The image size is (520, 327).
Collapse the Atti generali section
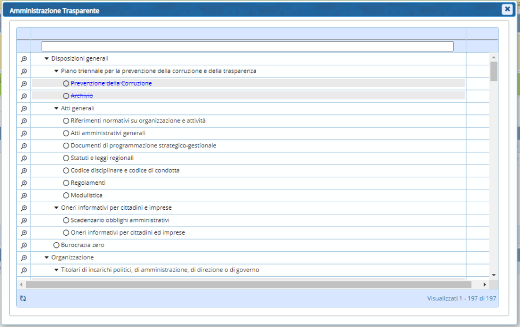coord(56,109)
